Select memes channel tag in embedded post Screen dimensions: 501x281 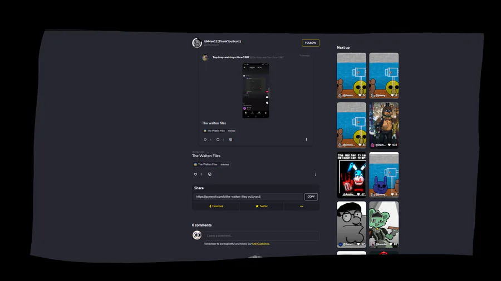click(232, 131)
